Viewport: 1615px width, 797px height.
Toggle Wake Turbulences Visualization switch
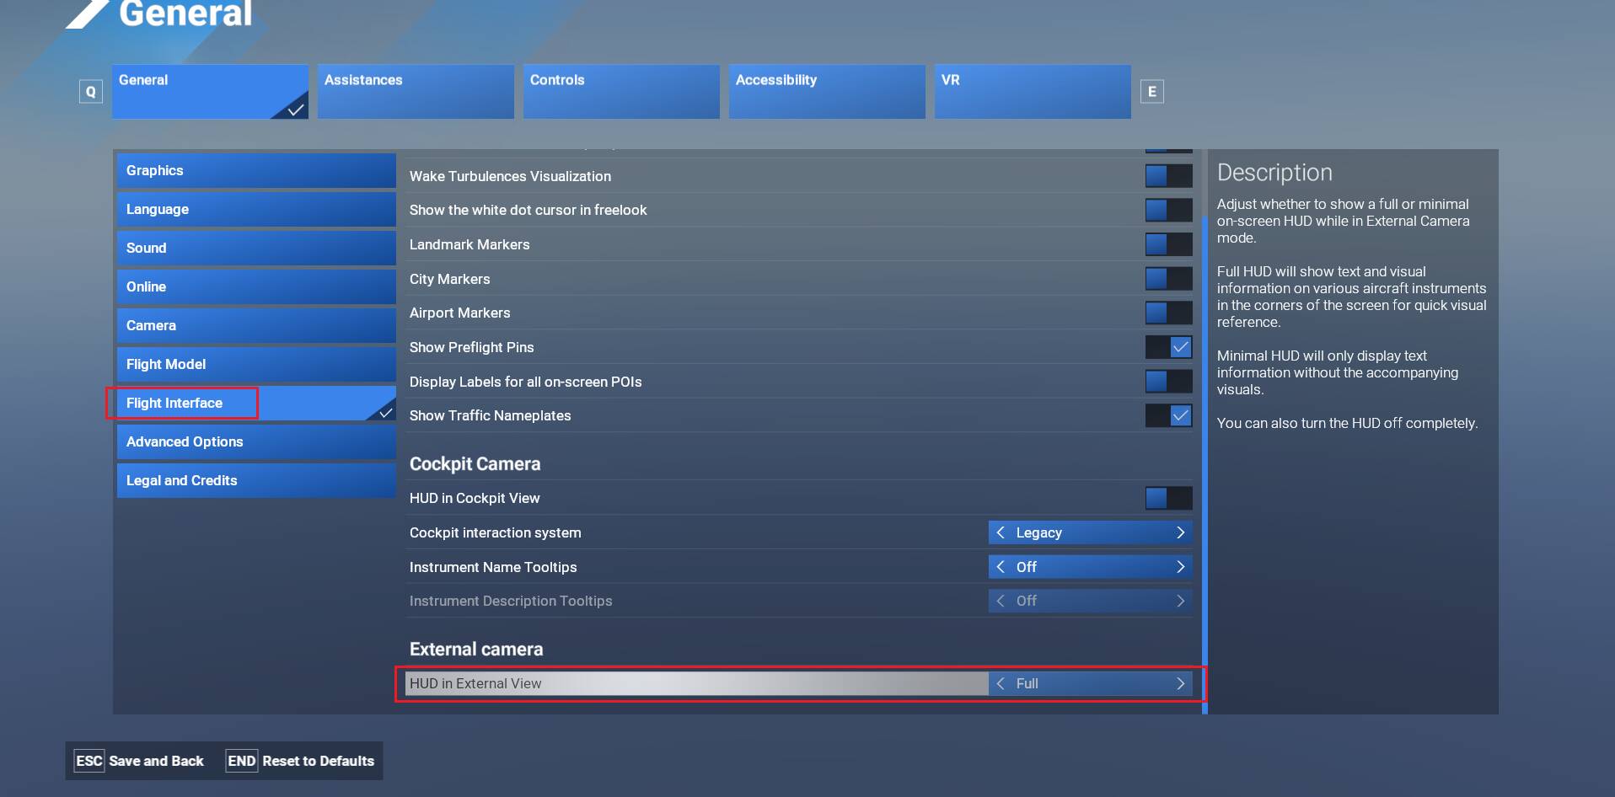tap(1168, 176)
